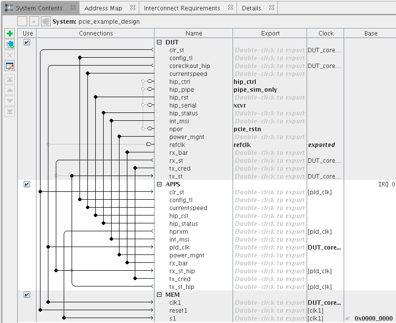This screenshot has height=323, width=396.
Task: Select the hprxm interface under APPS
Action: (179, 231)
